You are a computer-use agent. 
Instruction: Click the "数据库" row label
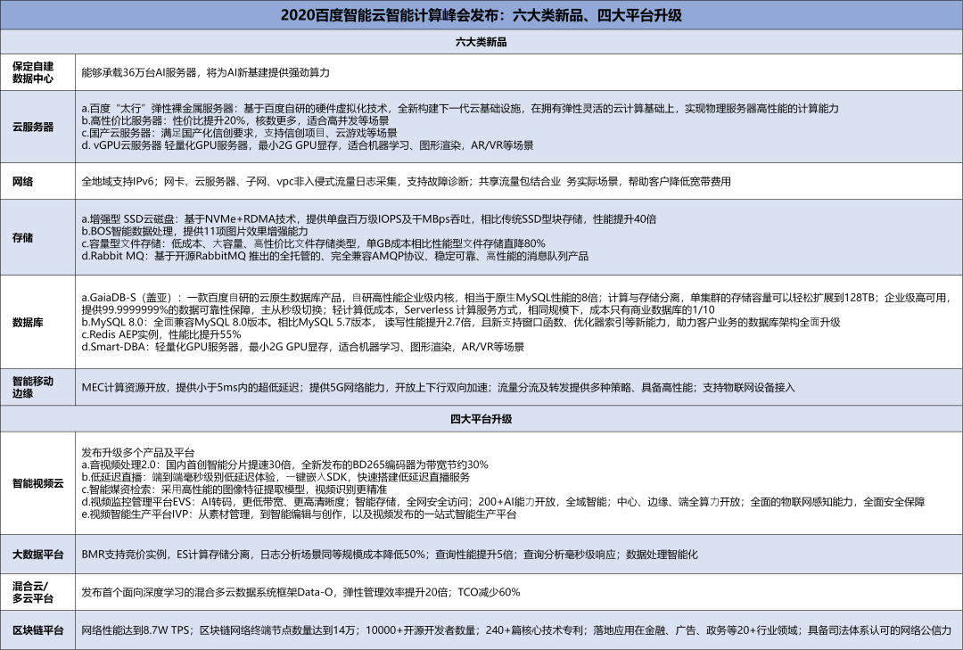pyautogui.click(x=29, y=322)
